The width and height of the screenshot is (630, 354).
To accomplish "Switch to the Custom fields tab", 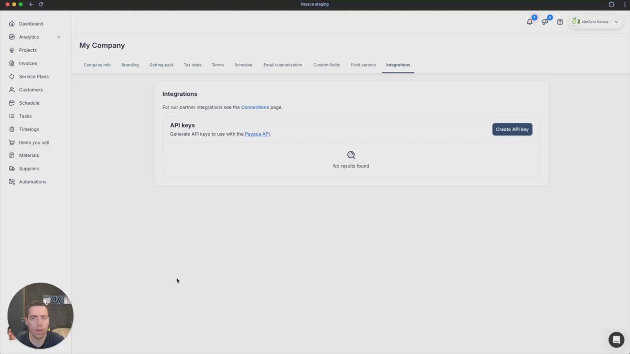I will 327,65.
